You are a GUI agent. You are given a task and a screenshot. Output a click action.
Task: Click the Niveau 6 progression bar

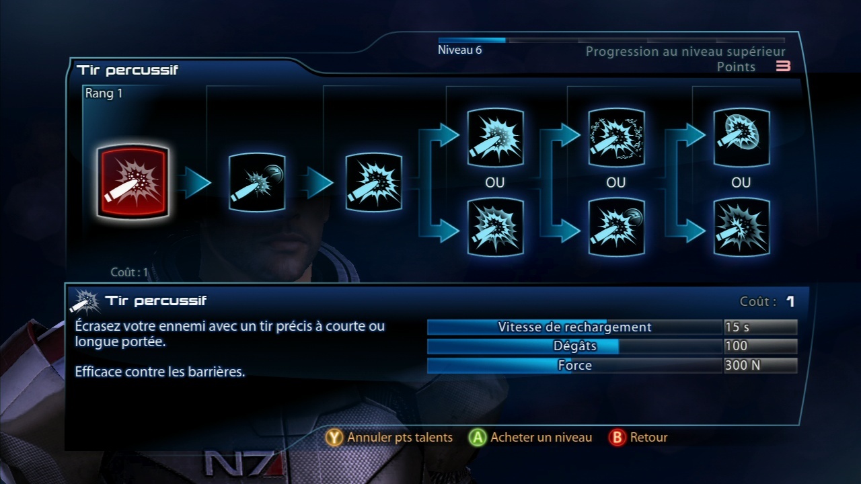tap(611, 40)
